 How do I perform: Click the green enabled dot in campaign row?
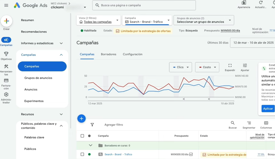pyautogui.click(x=89, y=154)
